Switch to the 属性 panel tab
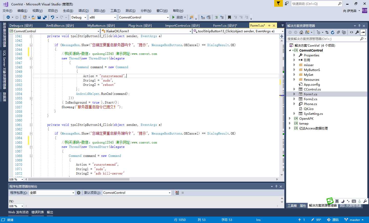This screenshot has height=223, width=369. click(x=303, y=206)
